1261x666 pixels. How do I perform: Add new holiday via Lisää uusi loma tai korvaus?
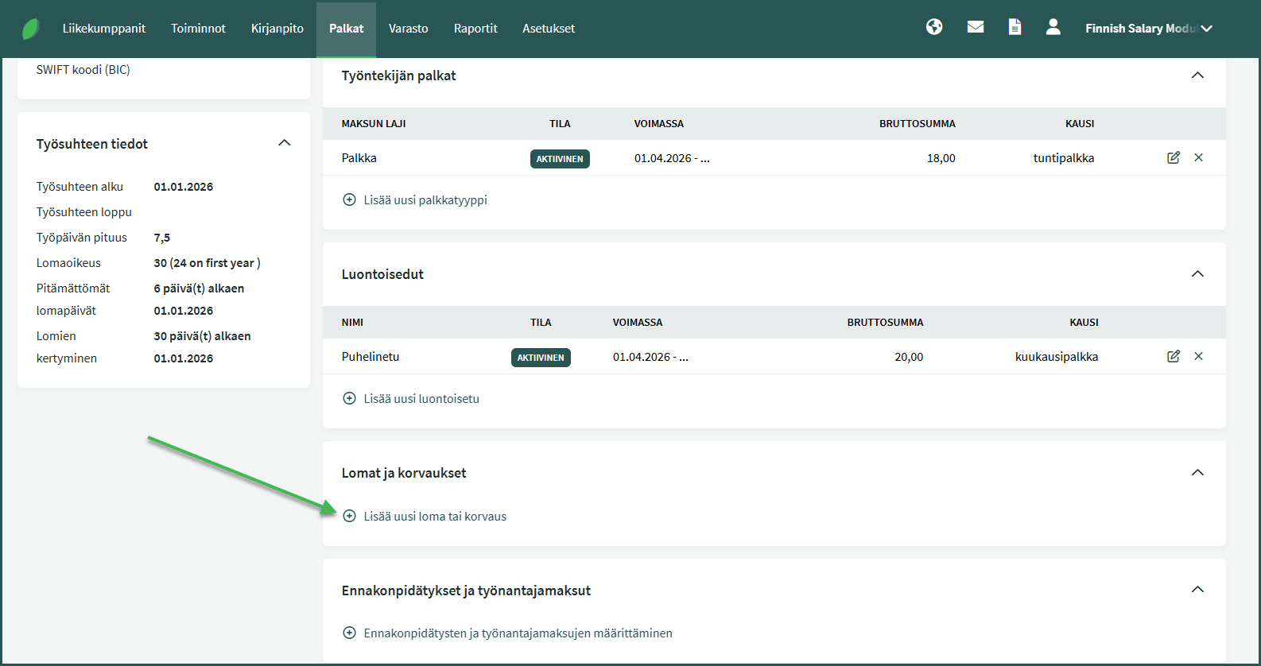click(x=434, y=517)
